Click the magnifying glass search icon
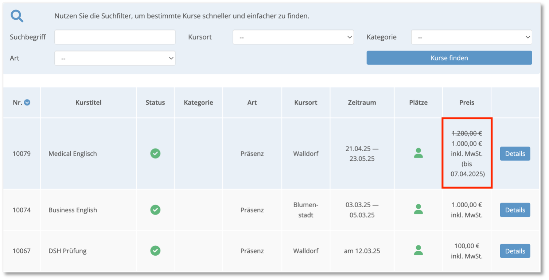Image resolution: width=549 pixels, height=280 pixels. point(17,16)
